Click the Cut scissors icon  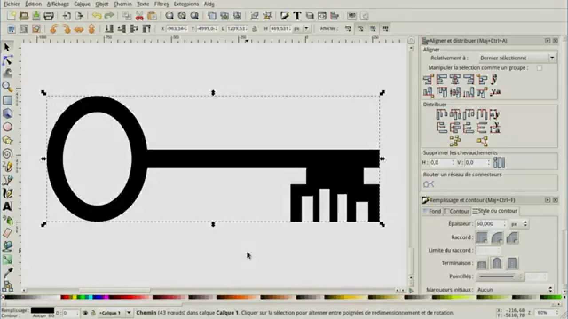click(x=139, y=16)
